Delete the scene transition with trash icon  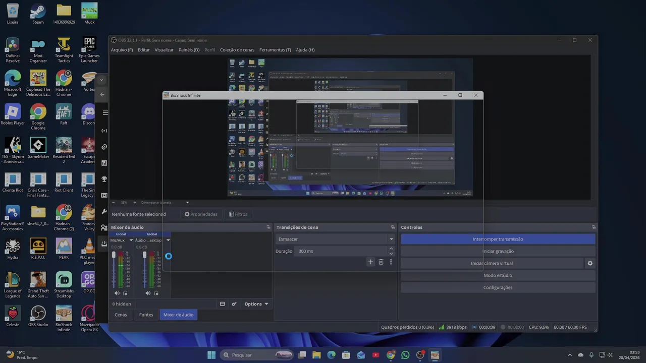(x=381, y=262)
